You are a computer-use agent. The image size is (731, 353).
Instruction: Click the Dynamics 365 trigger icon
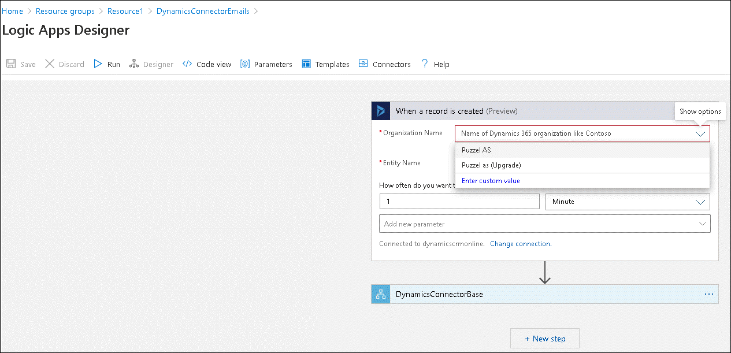[x=381, y=111]
